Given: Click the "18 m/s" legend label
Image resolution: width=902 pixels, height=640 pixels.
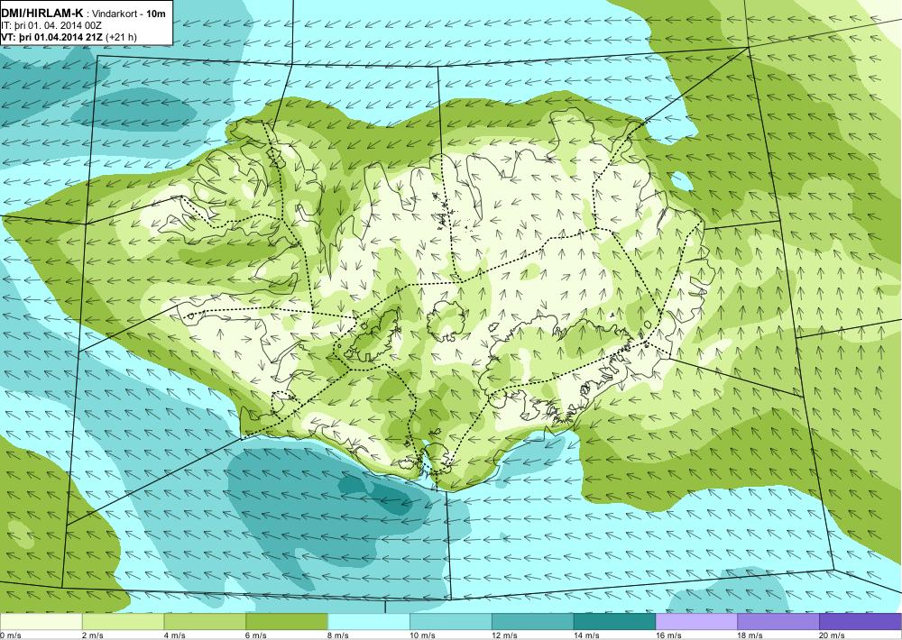Looking at the screenshot, I should [x=750, y=635].
